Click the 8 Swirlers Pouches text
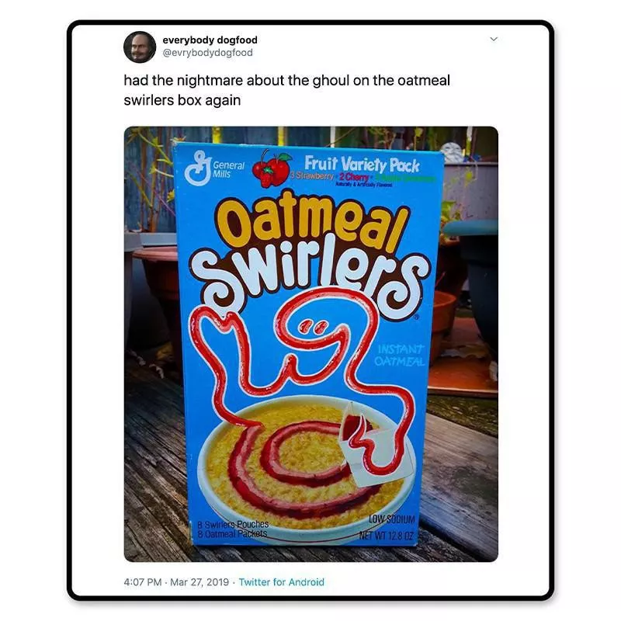The width and height of the screenshot is (621, 621). (234, 525)
